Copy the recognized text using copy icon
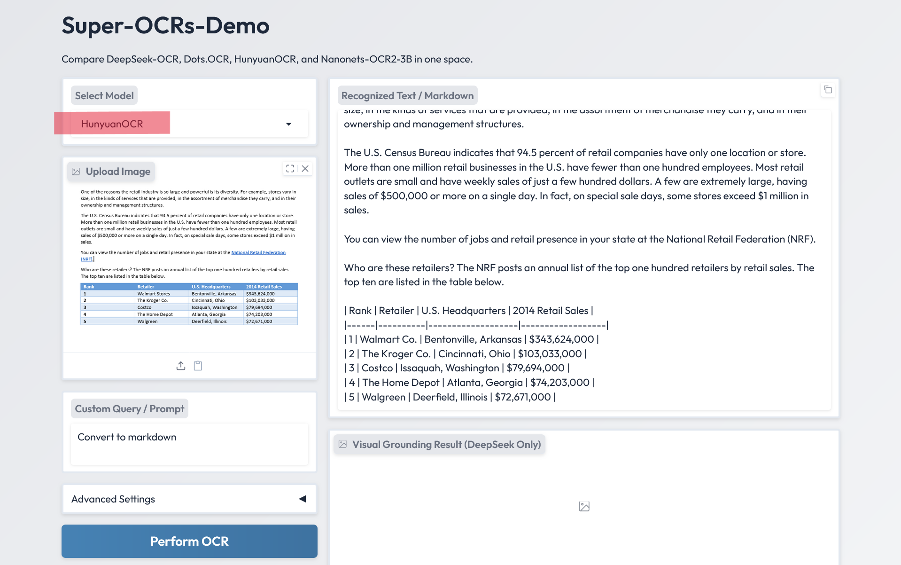Viewport: 901px width, 565px height. click(x=828, y=90)
